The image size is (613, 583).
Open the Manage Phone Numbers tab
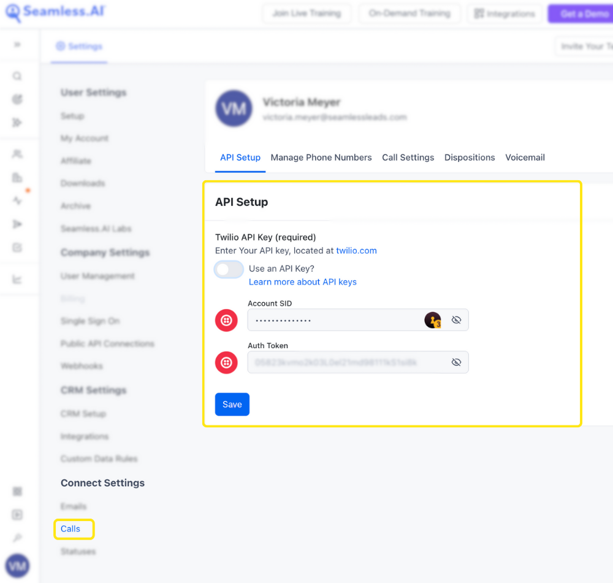pos(321,158)
